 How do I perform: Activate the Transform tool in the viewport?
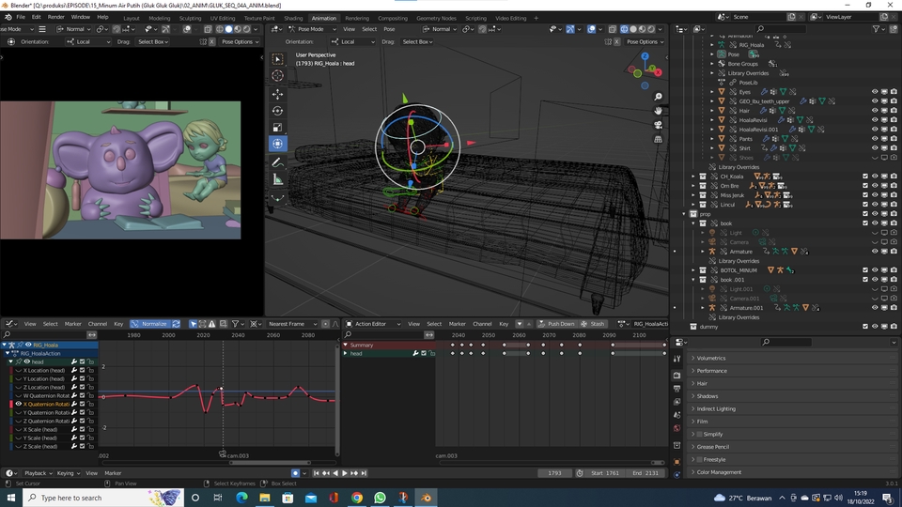[278, 144]
